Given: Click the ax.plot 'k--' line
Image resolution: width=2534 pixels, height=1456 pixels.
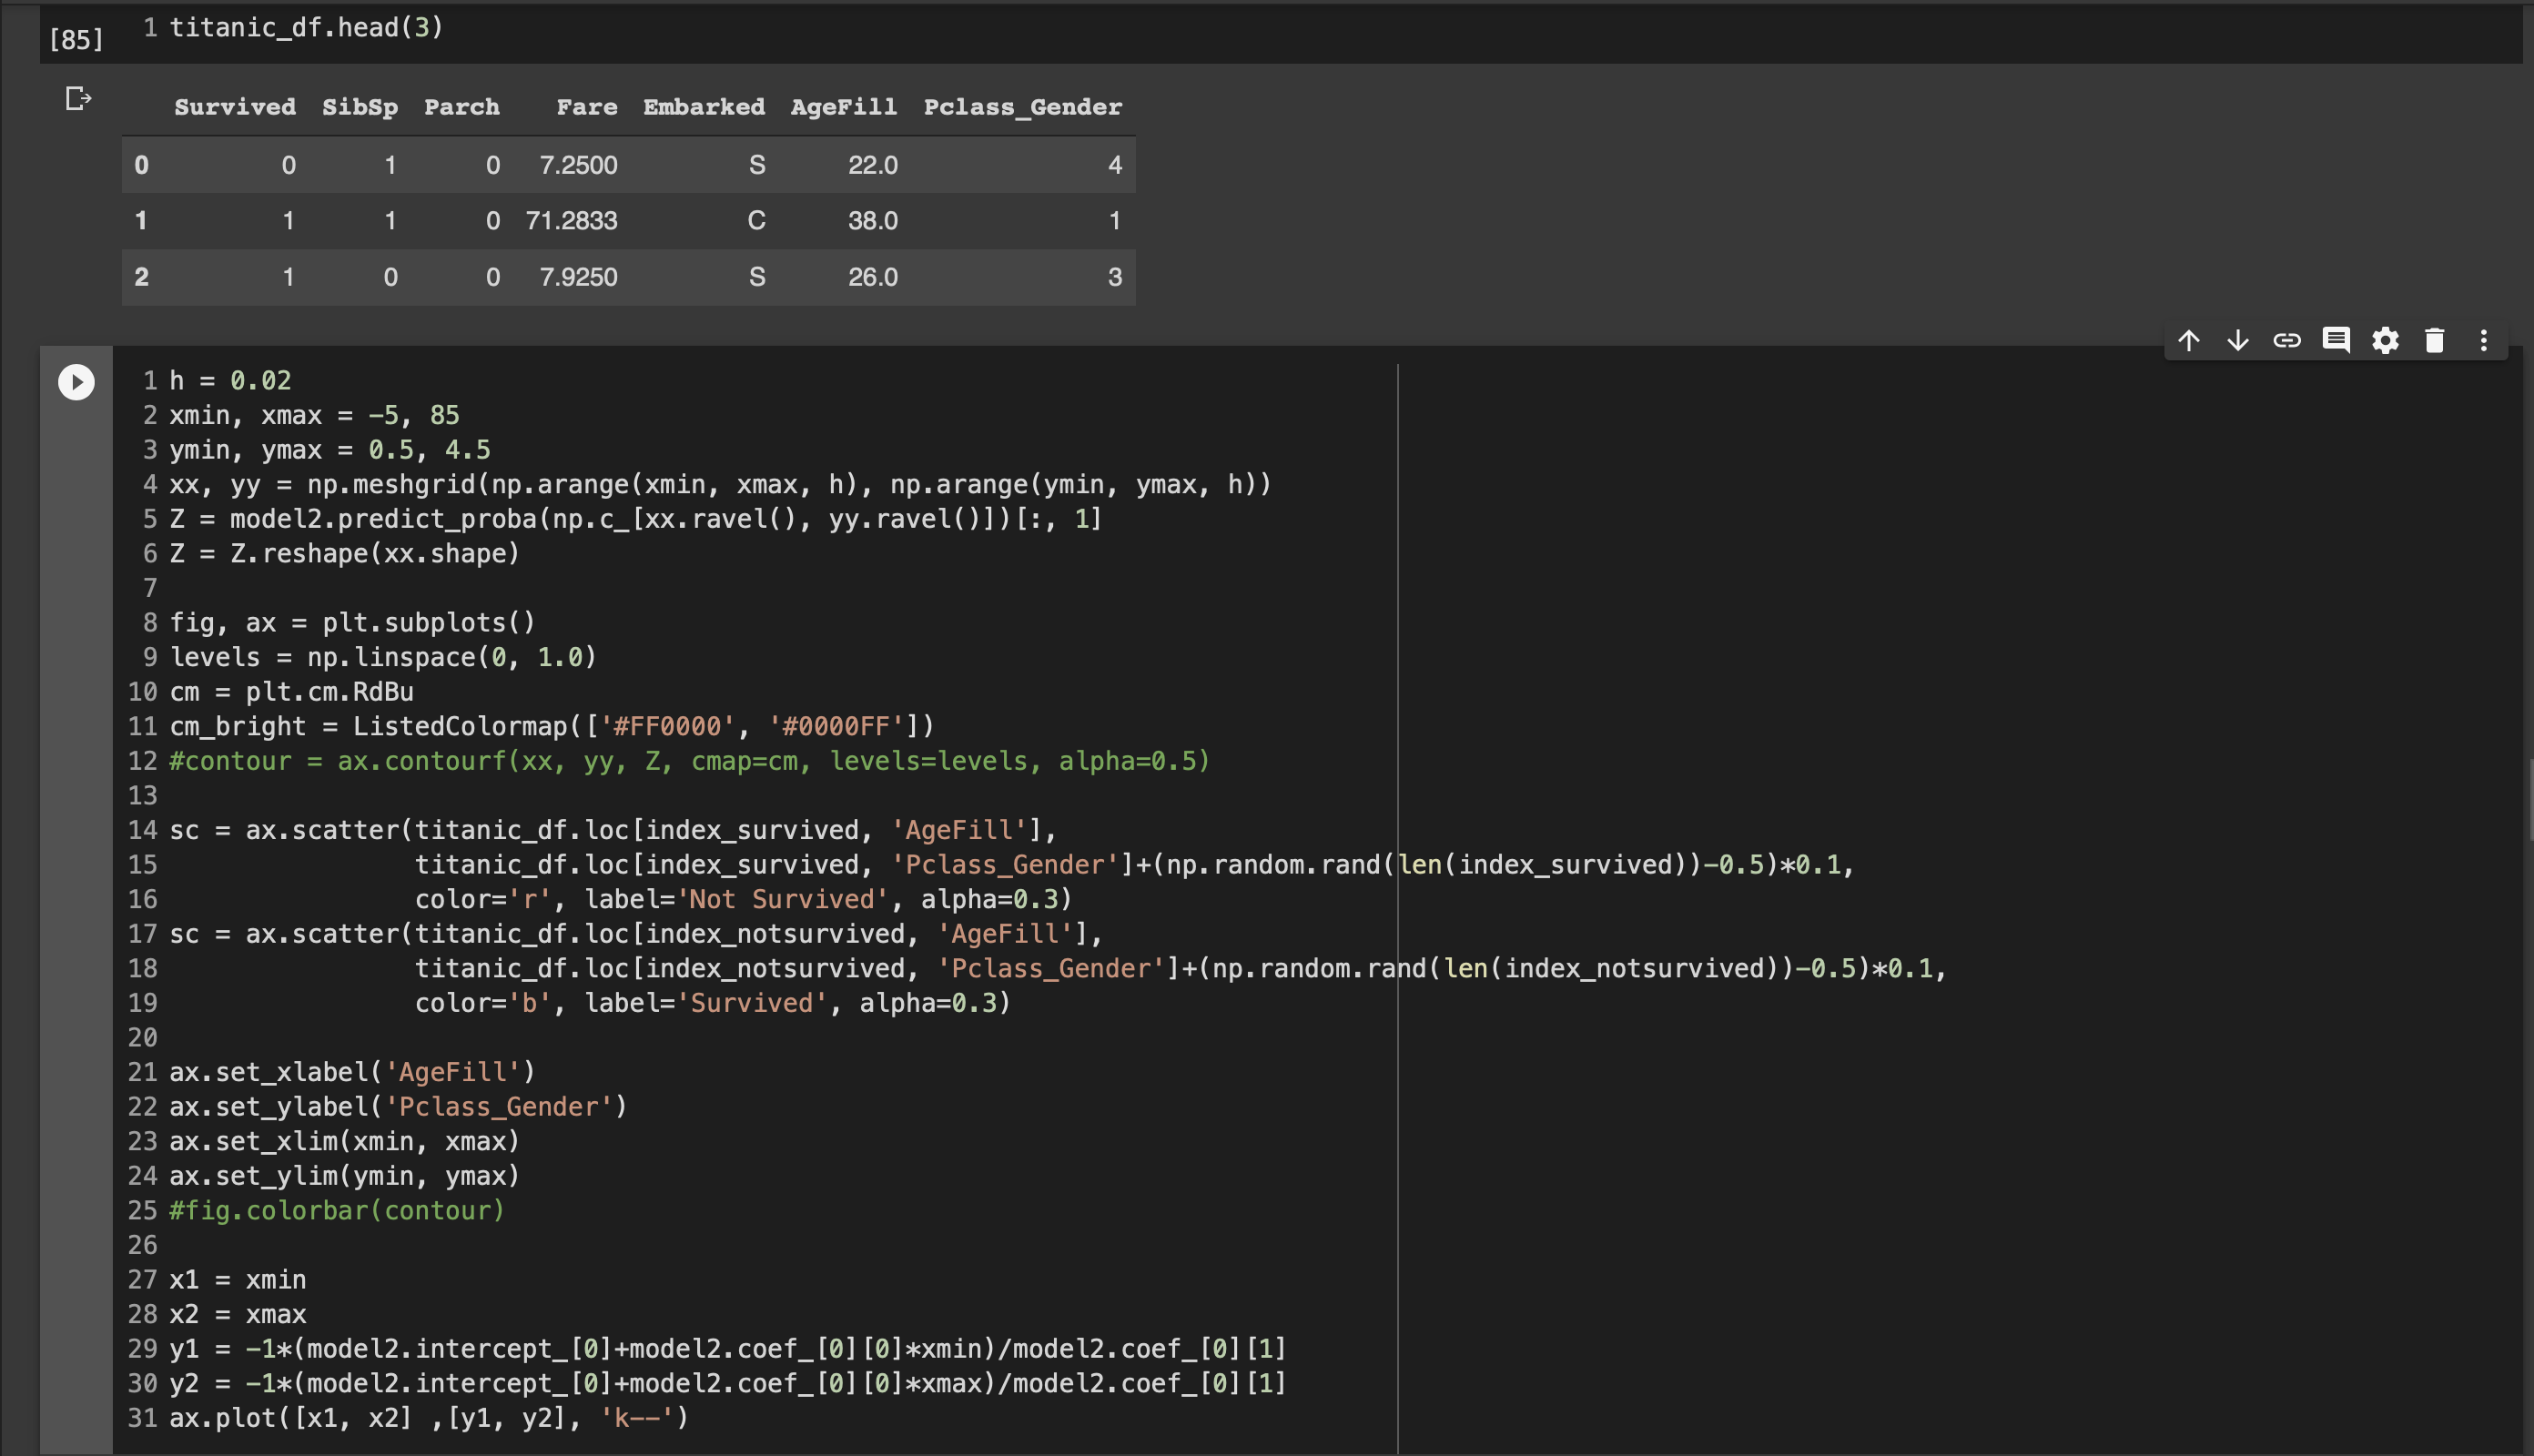Looking at the screenshot, I should click(429, 1418).
